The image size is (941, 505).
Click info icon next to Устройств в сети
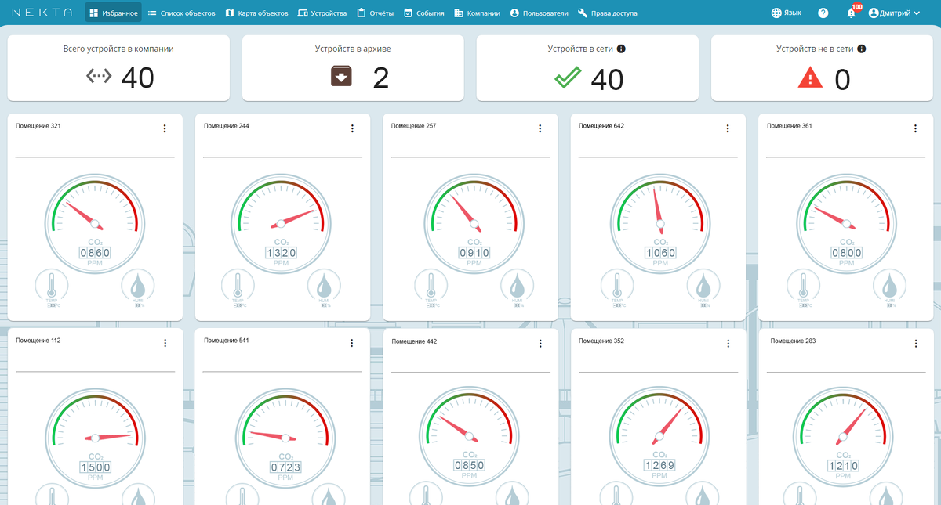621,49
